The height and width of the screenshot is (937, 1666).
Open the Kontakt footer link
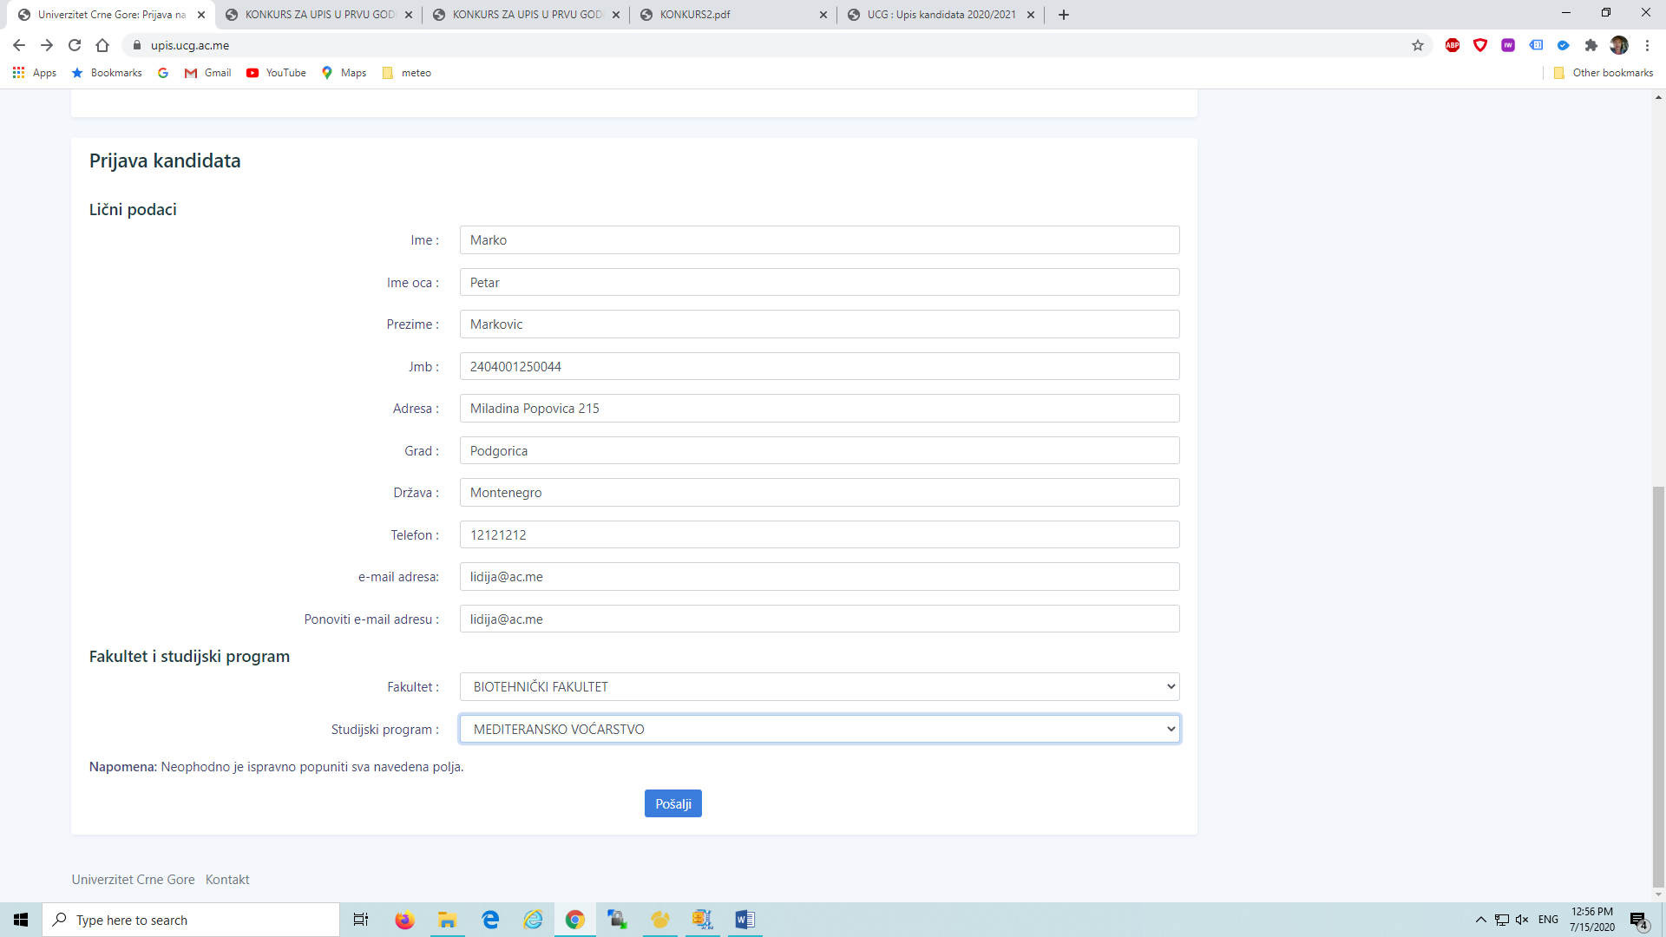227,879
